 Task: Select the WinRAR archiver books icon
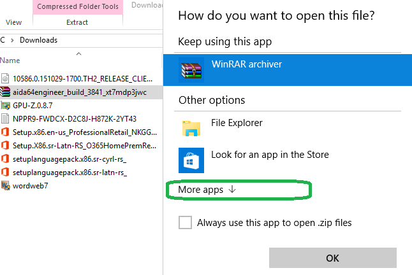191,70
